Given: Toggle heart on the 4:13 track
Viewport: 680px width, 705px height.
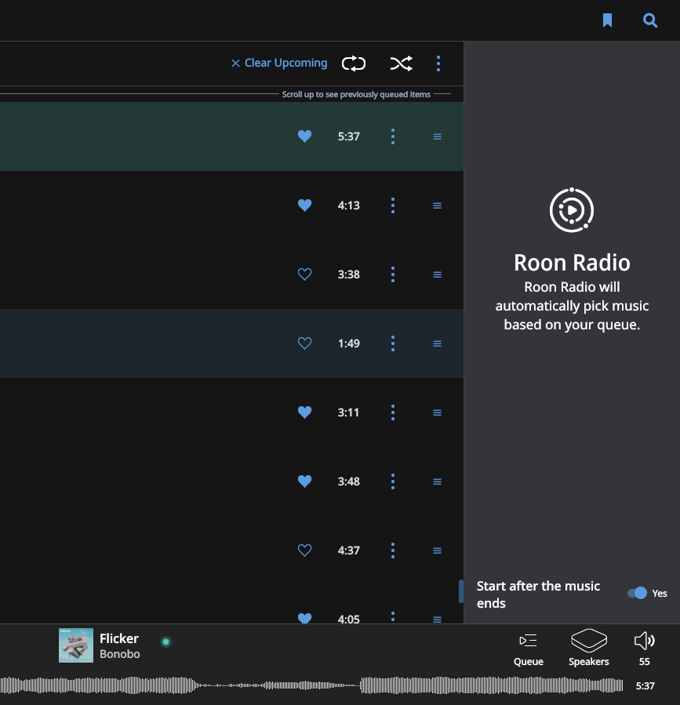Looking at the screenshot, I should point(304,205).
